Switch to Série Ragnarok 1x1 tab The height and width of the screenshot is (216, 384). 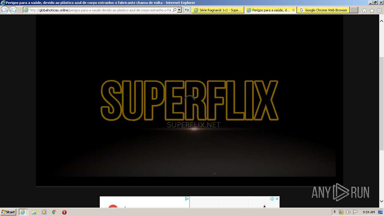(x=218, y=10)
